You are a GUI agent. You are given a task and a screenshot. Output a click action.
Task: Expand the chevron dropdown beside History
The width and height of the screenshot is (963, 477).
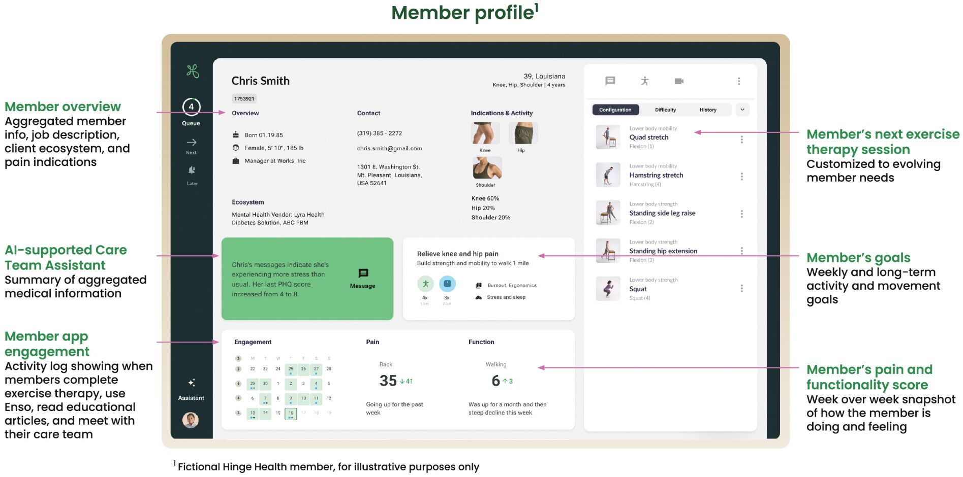tap(742, 110)
